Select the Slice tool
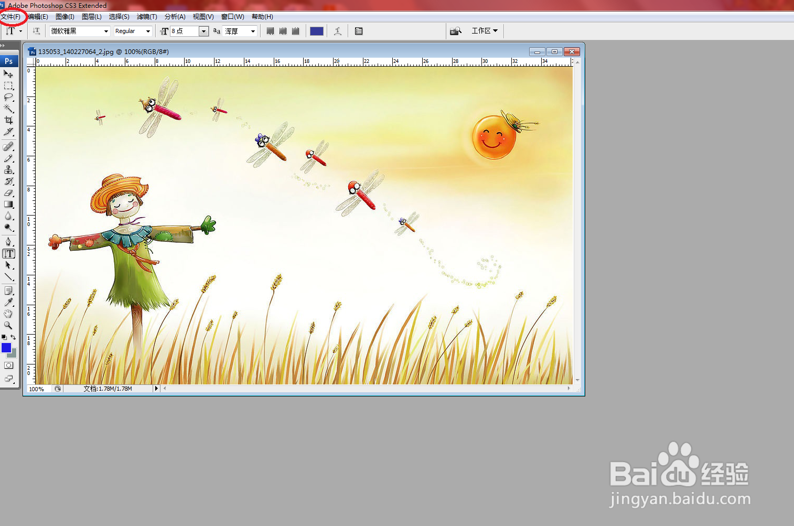The height and width of the screenshot is (526, 794). [8, 132]
